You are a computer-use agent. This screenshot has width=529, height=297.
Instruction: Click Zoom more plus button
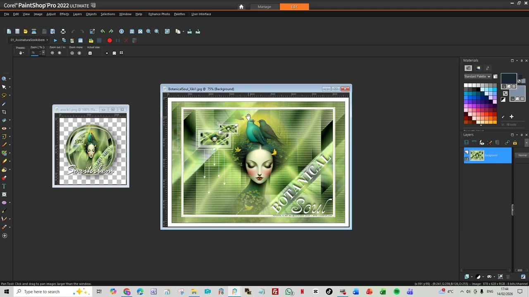[x=79, y=53]
